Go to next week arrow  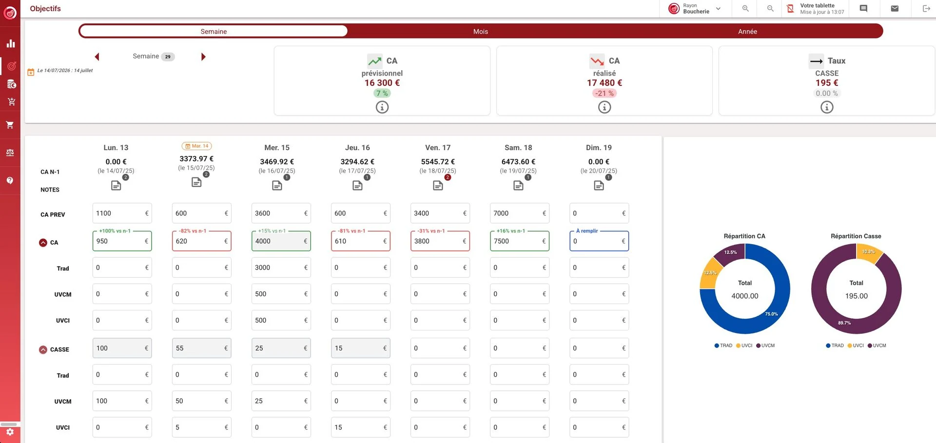(x=203, y=57)
